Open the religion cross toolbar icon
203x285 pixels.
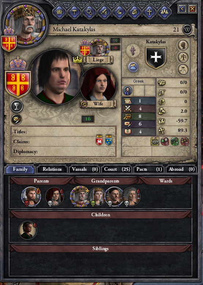click(149, 12)
